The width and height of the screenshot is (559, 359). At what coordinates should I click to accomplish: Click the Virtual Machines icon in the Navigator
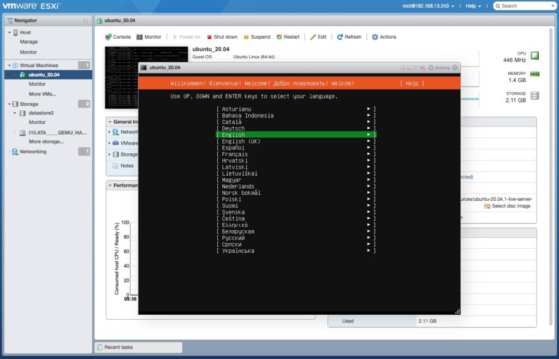coord(15,65)
